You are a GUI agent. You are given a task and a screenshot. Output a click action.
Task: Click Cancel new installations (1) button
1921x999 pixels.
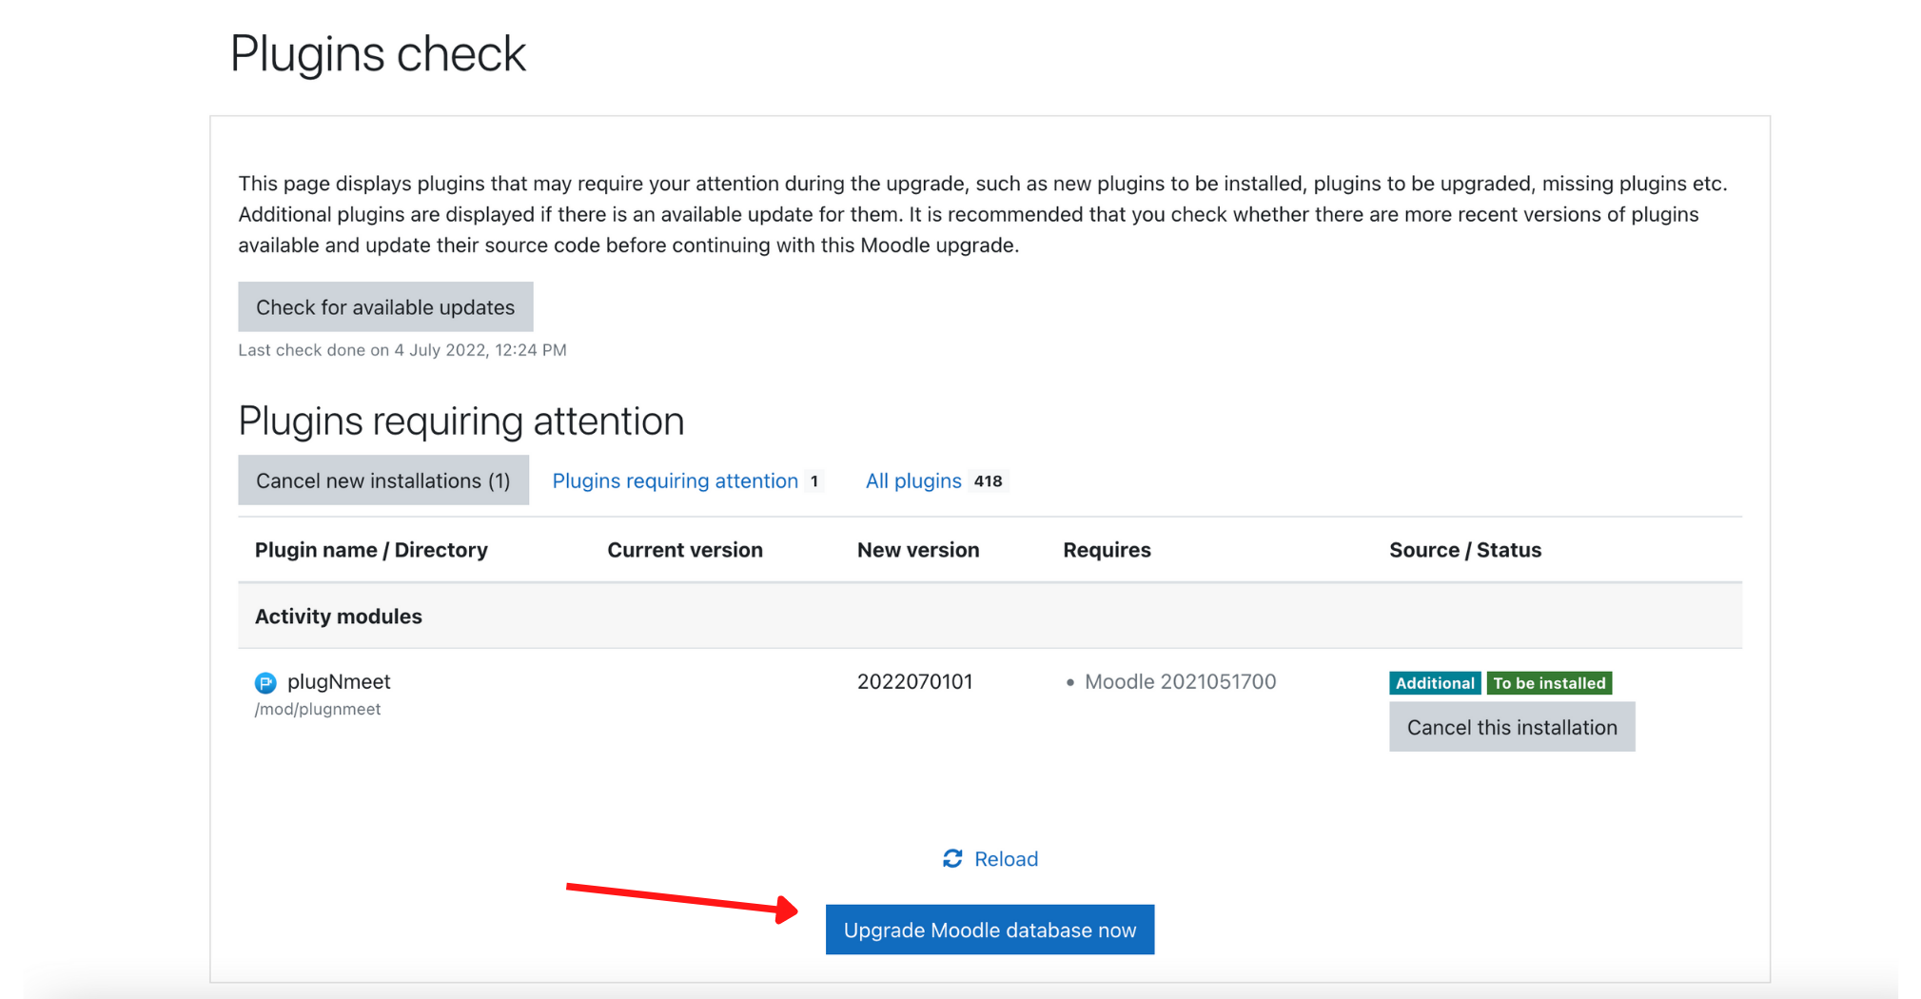pyautogui.click(x=382, y=480)
